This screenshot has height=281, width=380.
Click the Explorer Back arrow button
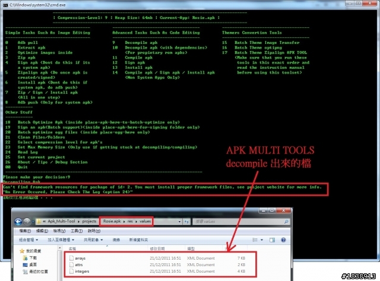coord(18,222)
